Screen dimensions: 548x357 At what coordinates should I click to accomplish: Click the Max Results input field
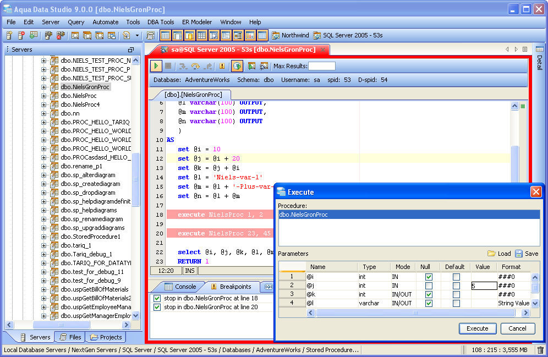pyautogui.click(x=321, y=66)
